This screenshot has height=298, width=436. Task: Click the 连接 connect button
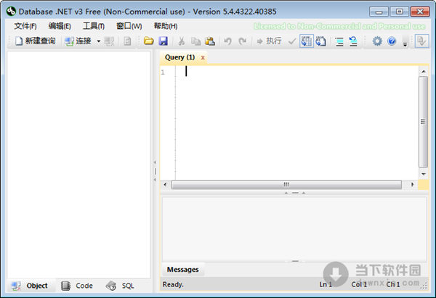pos(78,41)
